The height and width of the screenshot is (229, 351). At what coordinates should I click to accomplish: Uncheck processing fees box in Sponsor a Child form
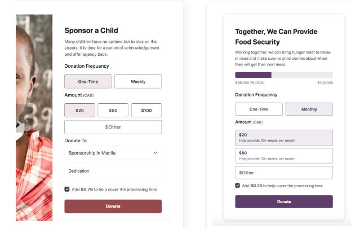[67, 190]
